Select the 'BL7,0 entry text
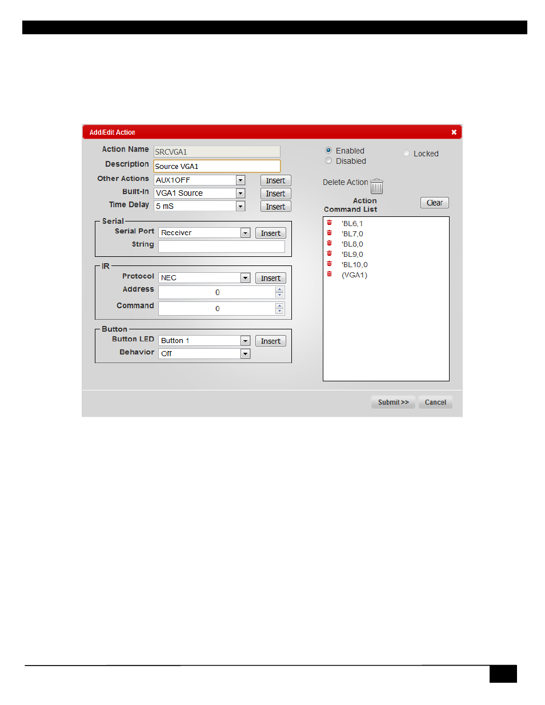545x705 pixels. tap(352, 233)
